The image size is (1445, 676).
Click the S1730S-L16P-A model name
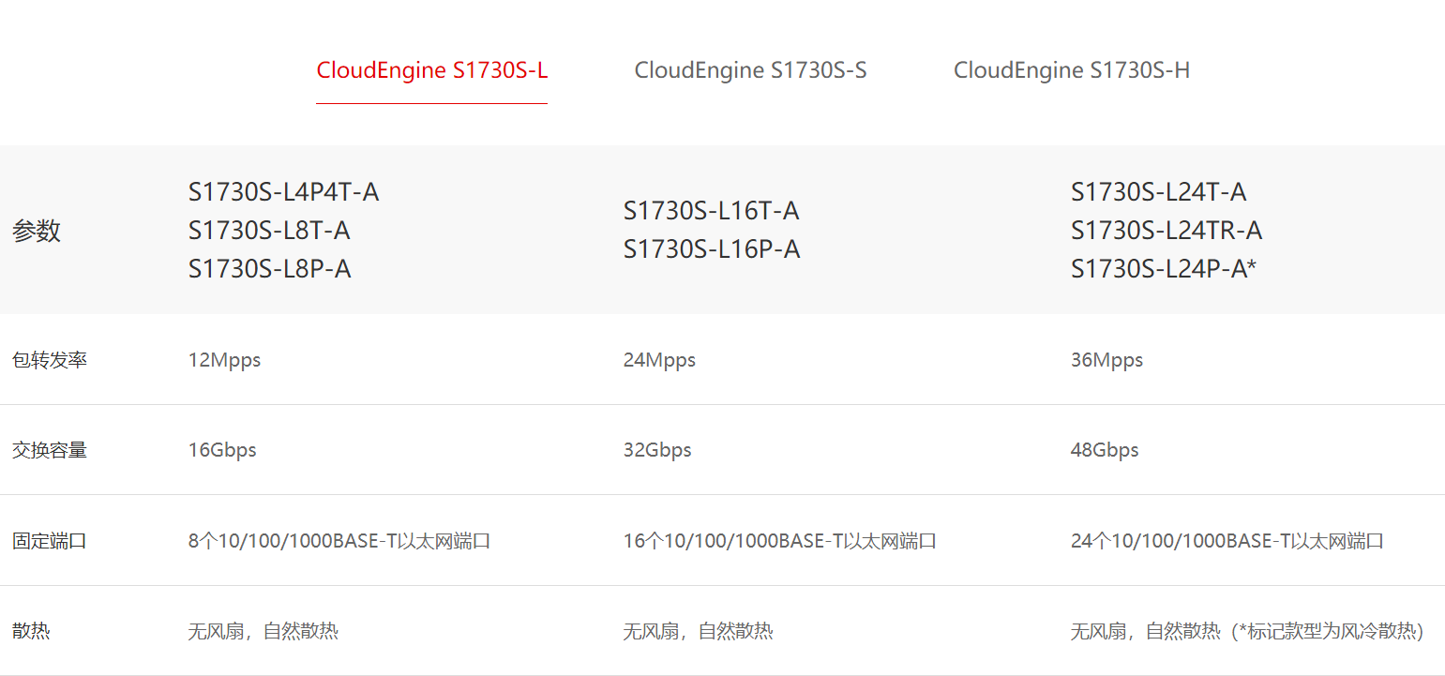tap(712, 249)
